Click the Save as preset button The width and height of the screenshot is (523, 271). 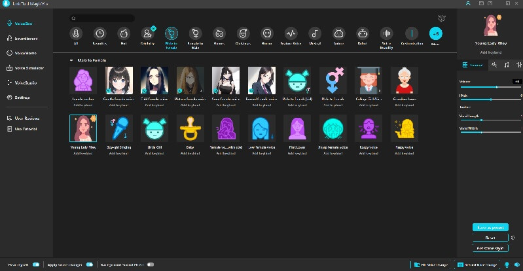point(490,227)
